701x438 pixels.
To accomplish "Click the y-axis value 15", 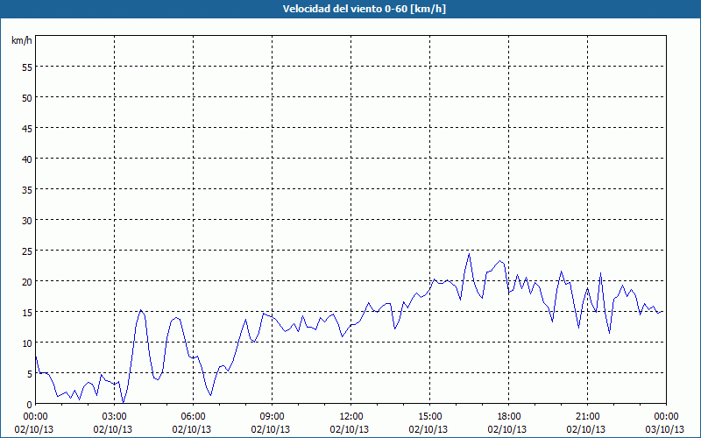I will [x=27, y=312].
